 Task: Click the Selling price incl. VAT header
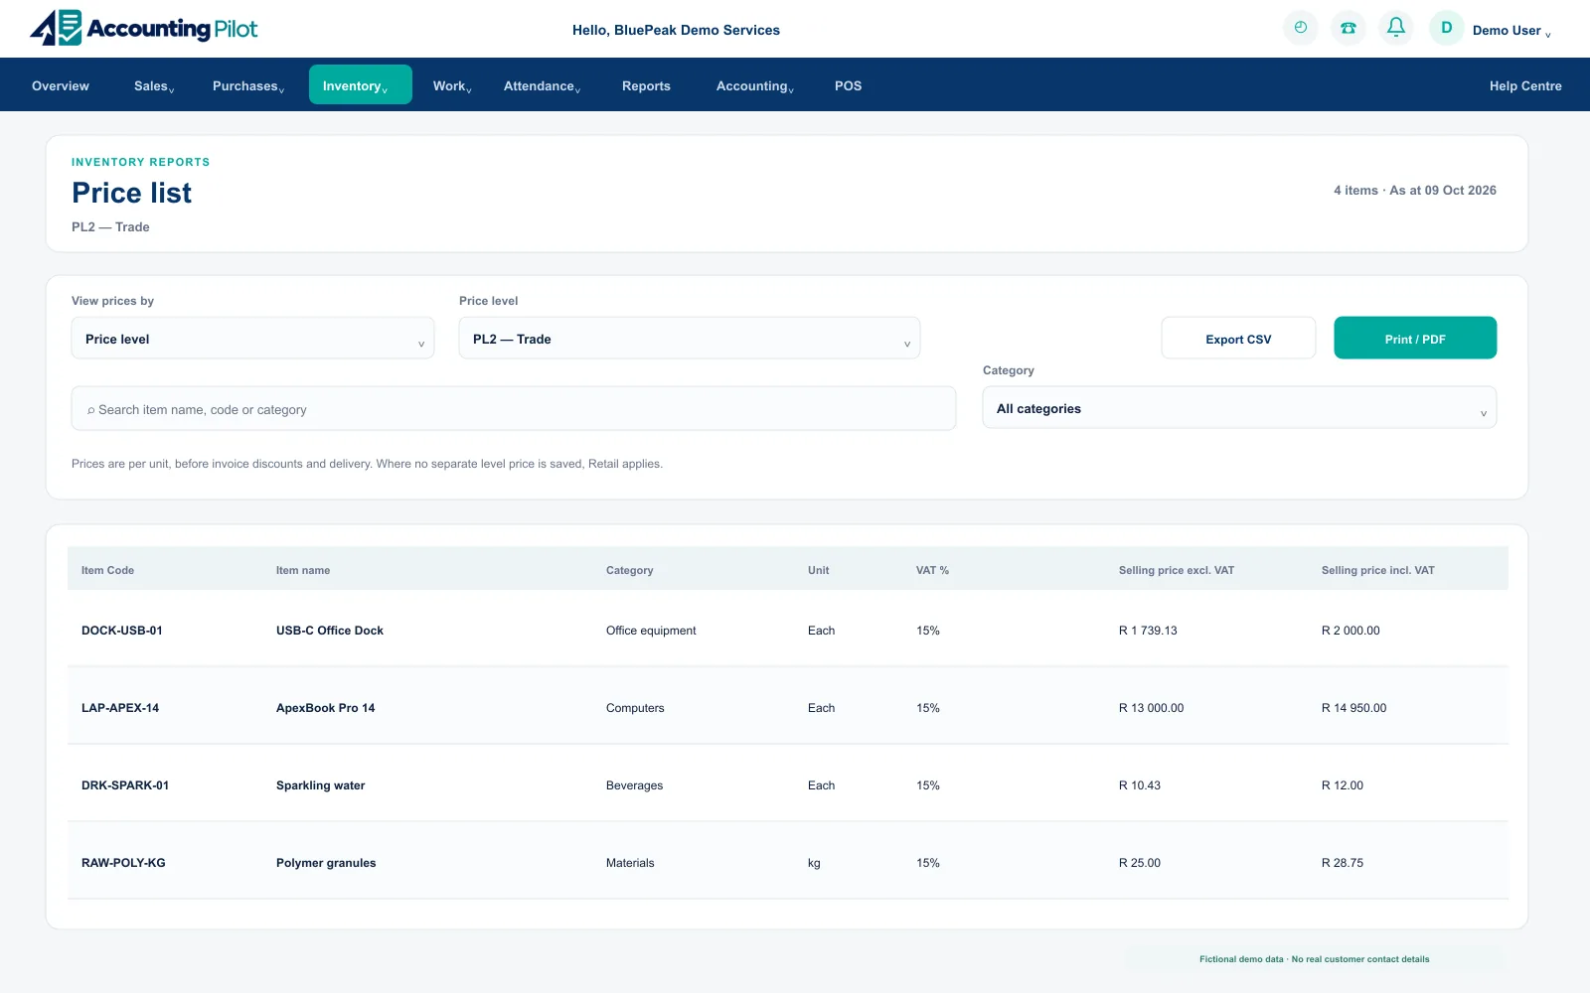click(x=1378, y=570)
